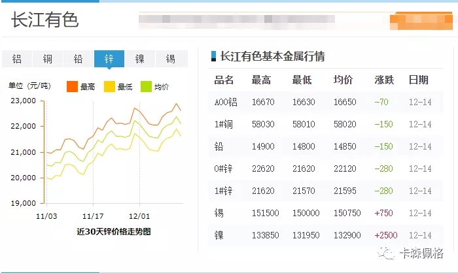Click the 镍 average price 132900
This screenshot has height=273, width=458.
(x=347, y=235)
